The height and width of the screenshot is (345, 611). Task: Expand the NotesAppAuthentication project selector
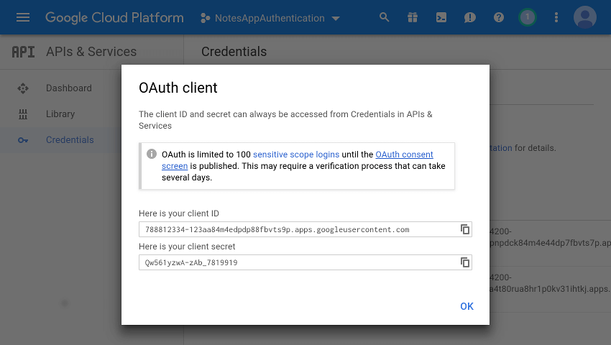pyautogui.click(x=270, y=17)
